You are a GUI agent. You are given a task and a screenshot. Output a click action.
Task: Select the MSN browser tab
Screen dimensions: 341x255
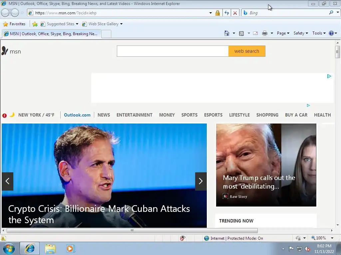52,34
